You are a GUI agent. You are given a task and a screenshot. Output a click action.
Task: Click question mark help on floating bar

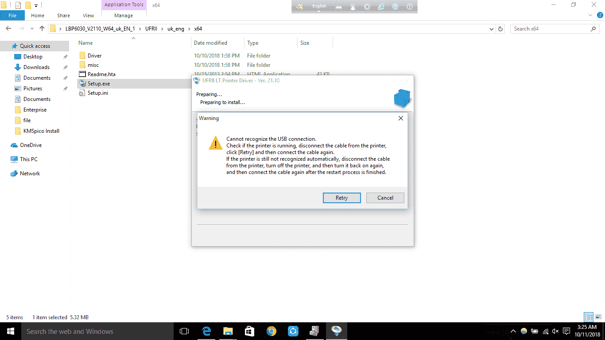click(396, 7)
